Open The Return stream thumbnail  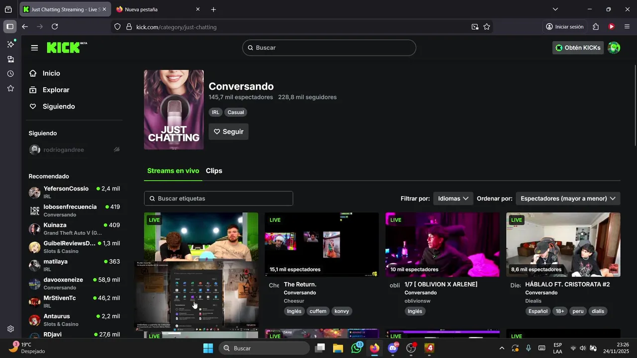pos(321,245)
